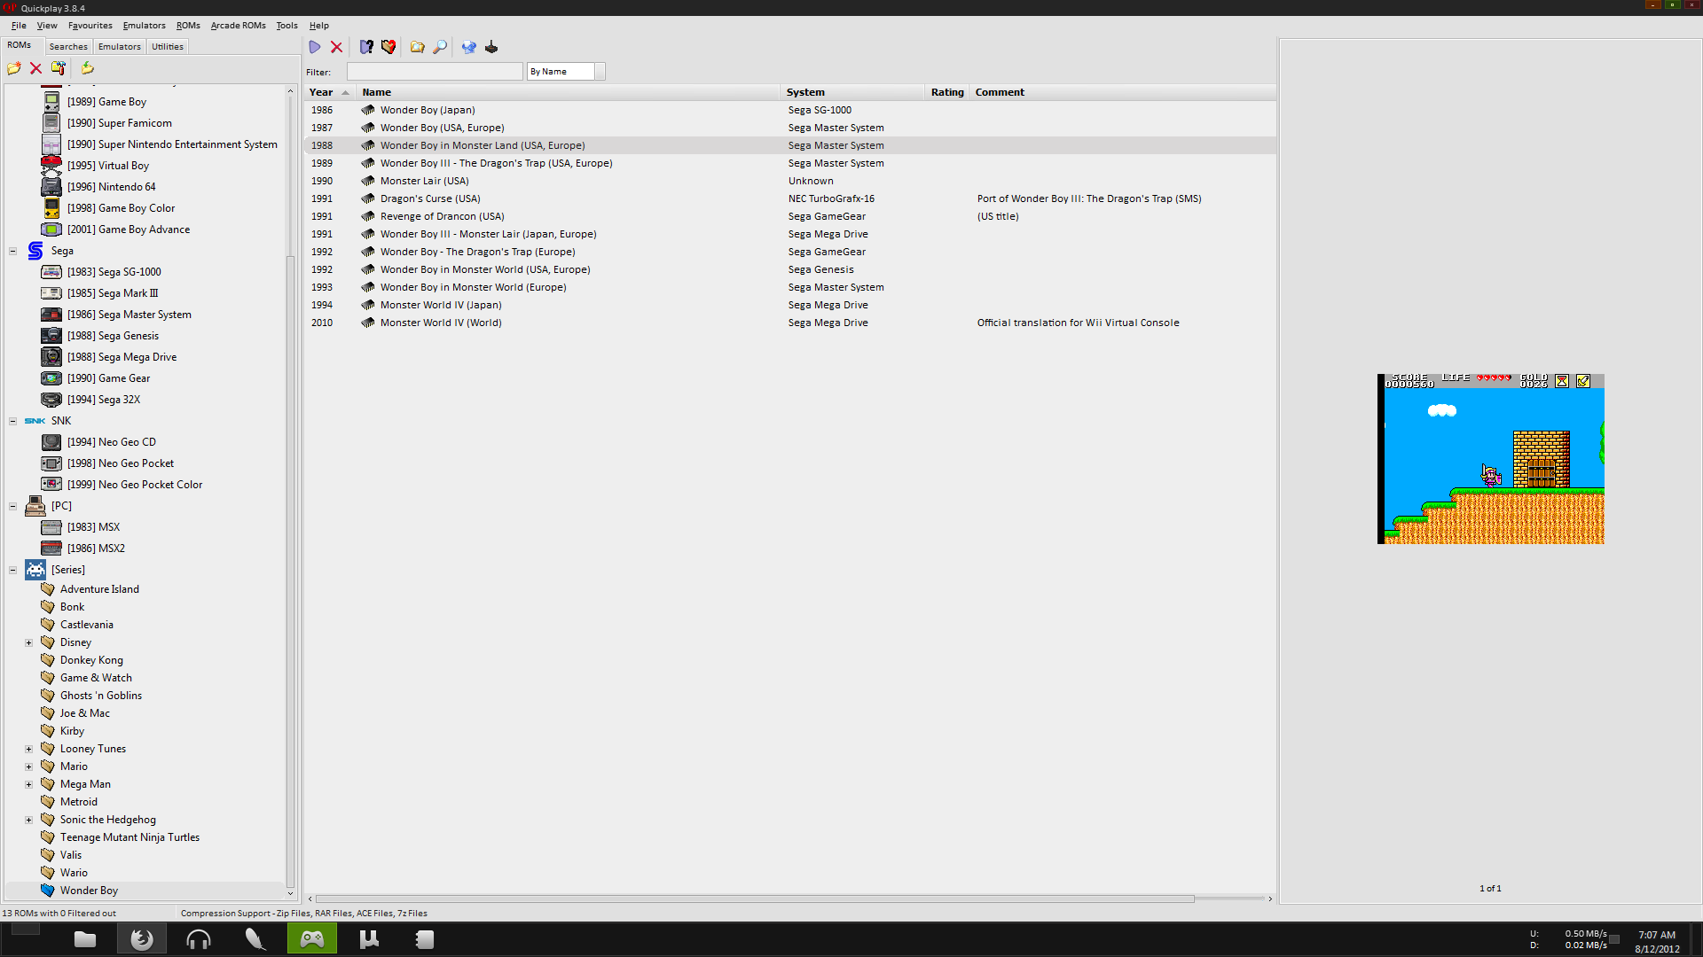Click the open folder icon in main toolbar
Screen dimensions: 1703x957
point(417,47)
